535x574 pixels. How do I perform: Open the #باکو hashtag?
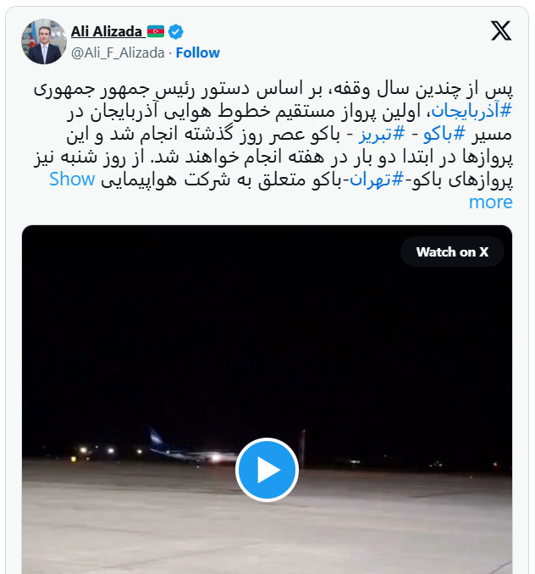click(x=444, y=134)
